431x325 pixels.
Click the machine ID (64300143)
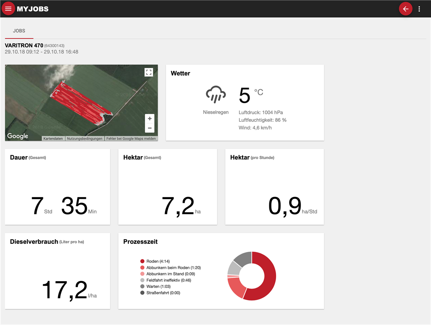[x=54, y=45]
